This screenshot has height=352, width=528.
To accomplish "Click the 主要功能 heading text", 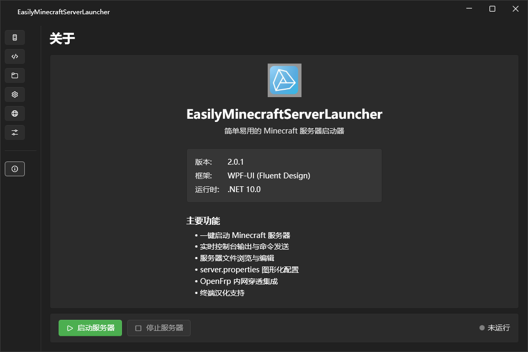I will tap(203, 221).
